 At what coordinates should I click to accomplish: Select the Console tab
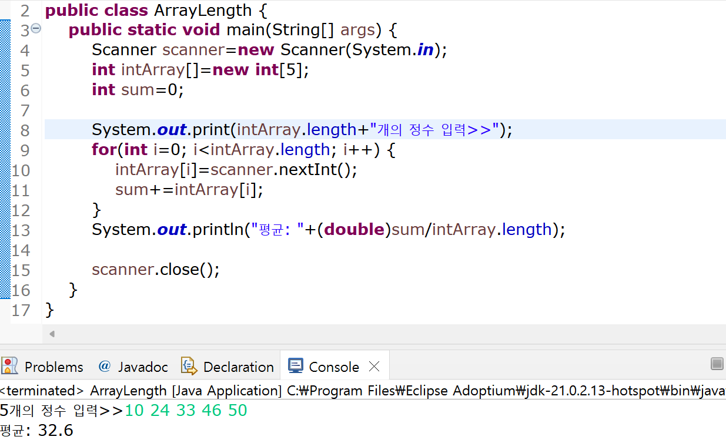tap(334, 367)
